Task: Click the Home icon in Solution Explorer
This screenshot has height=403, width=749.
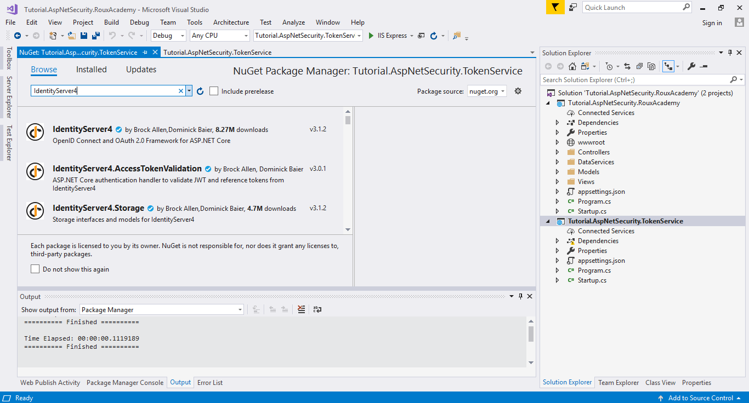Action: pyautogui.click(x=572, y=66)
